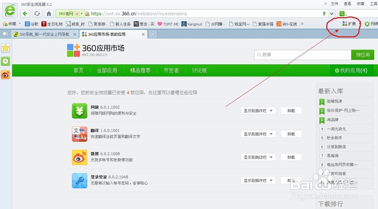This screenshot has width=378, height=209.
Task: Go back with the green arrow button
Action: click(x=25, y=14)
